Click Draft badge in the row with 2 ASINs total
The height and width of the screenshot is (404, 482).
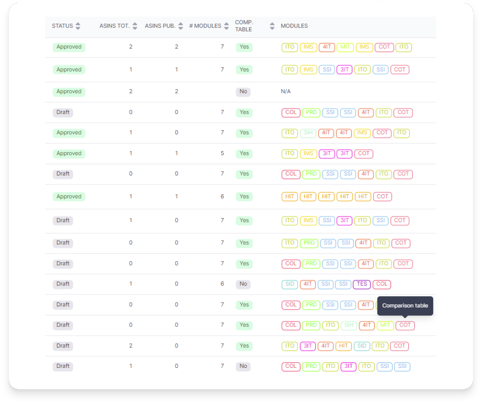tap(63, 346)
